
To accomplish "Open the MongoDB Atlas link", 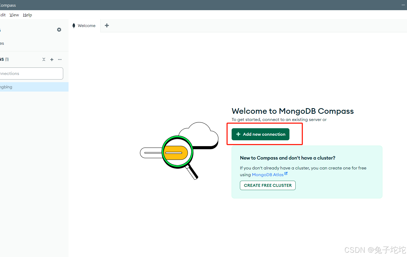I will pyautogui.click(x=267, y=175).
